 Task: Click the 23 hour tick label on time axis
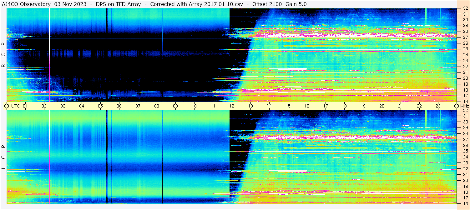pyautogui.click(x=438, y=106)
